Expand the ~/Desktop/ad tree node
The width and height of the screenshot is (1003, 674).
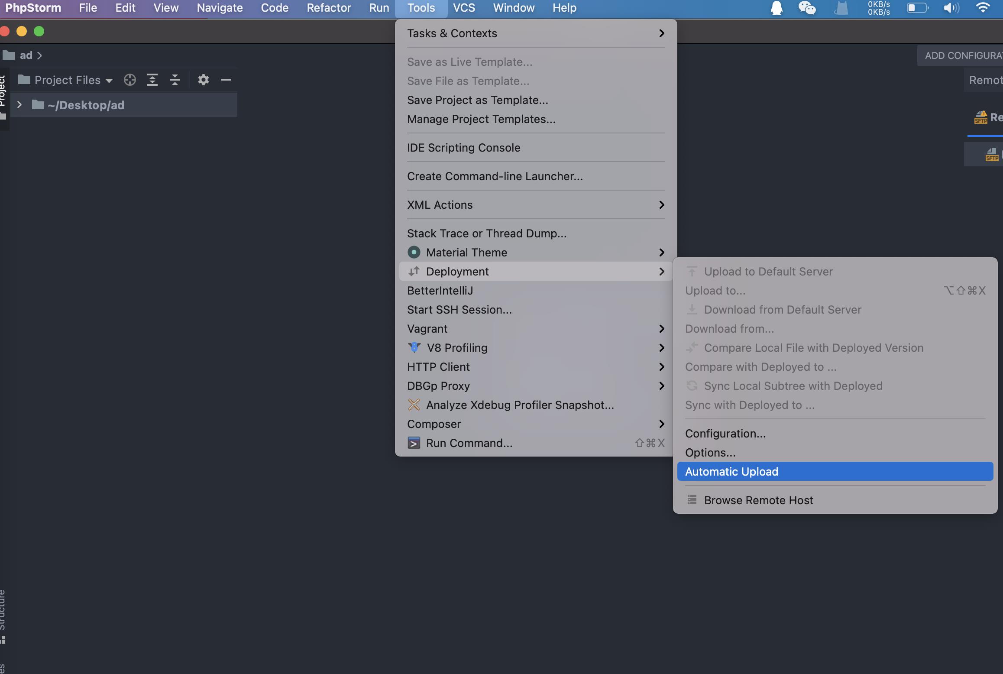click(19, 105)
